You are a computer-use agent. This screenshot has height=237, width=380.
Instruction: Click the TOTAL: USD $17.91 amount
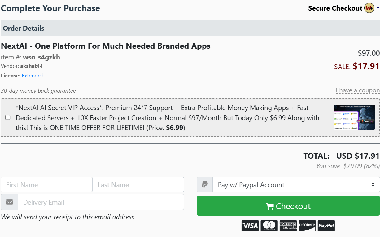click(341, 156)
